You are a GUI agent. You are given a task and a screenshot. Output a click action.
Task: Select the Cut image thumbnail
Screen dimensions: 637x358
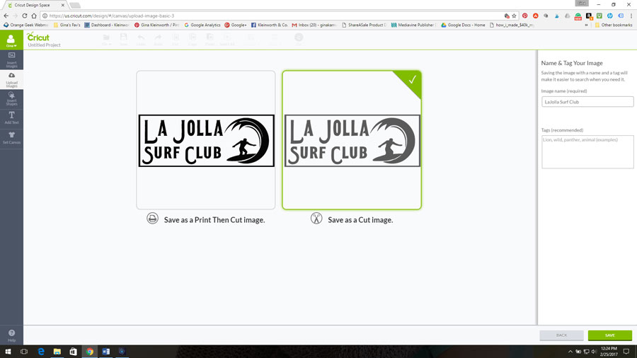[352, 140]
